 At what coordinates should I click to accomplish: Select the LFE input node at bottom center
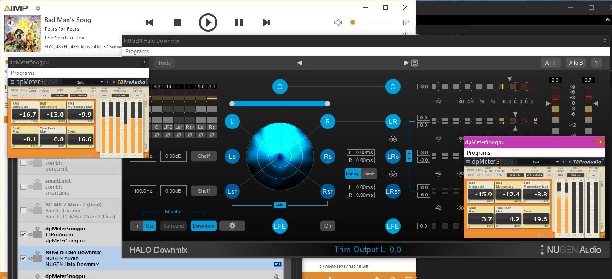(279, 226)
